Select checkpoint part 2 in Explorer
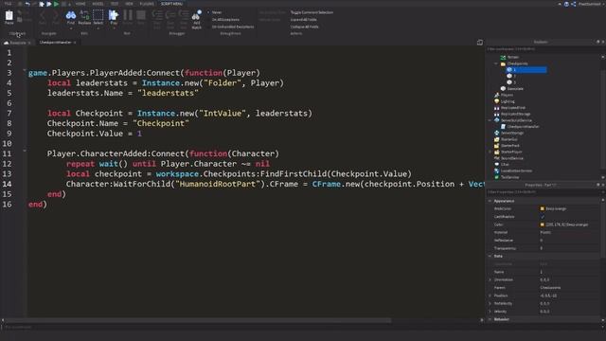Image resolution: width=606 pixels, height=341 pixels. [x=514, y=76]
